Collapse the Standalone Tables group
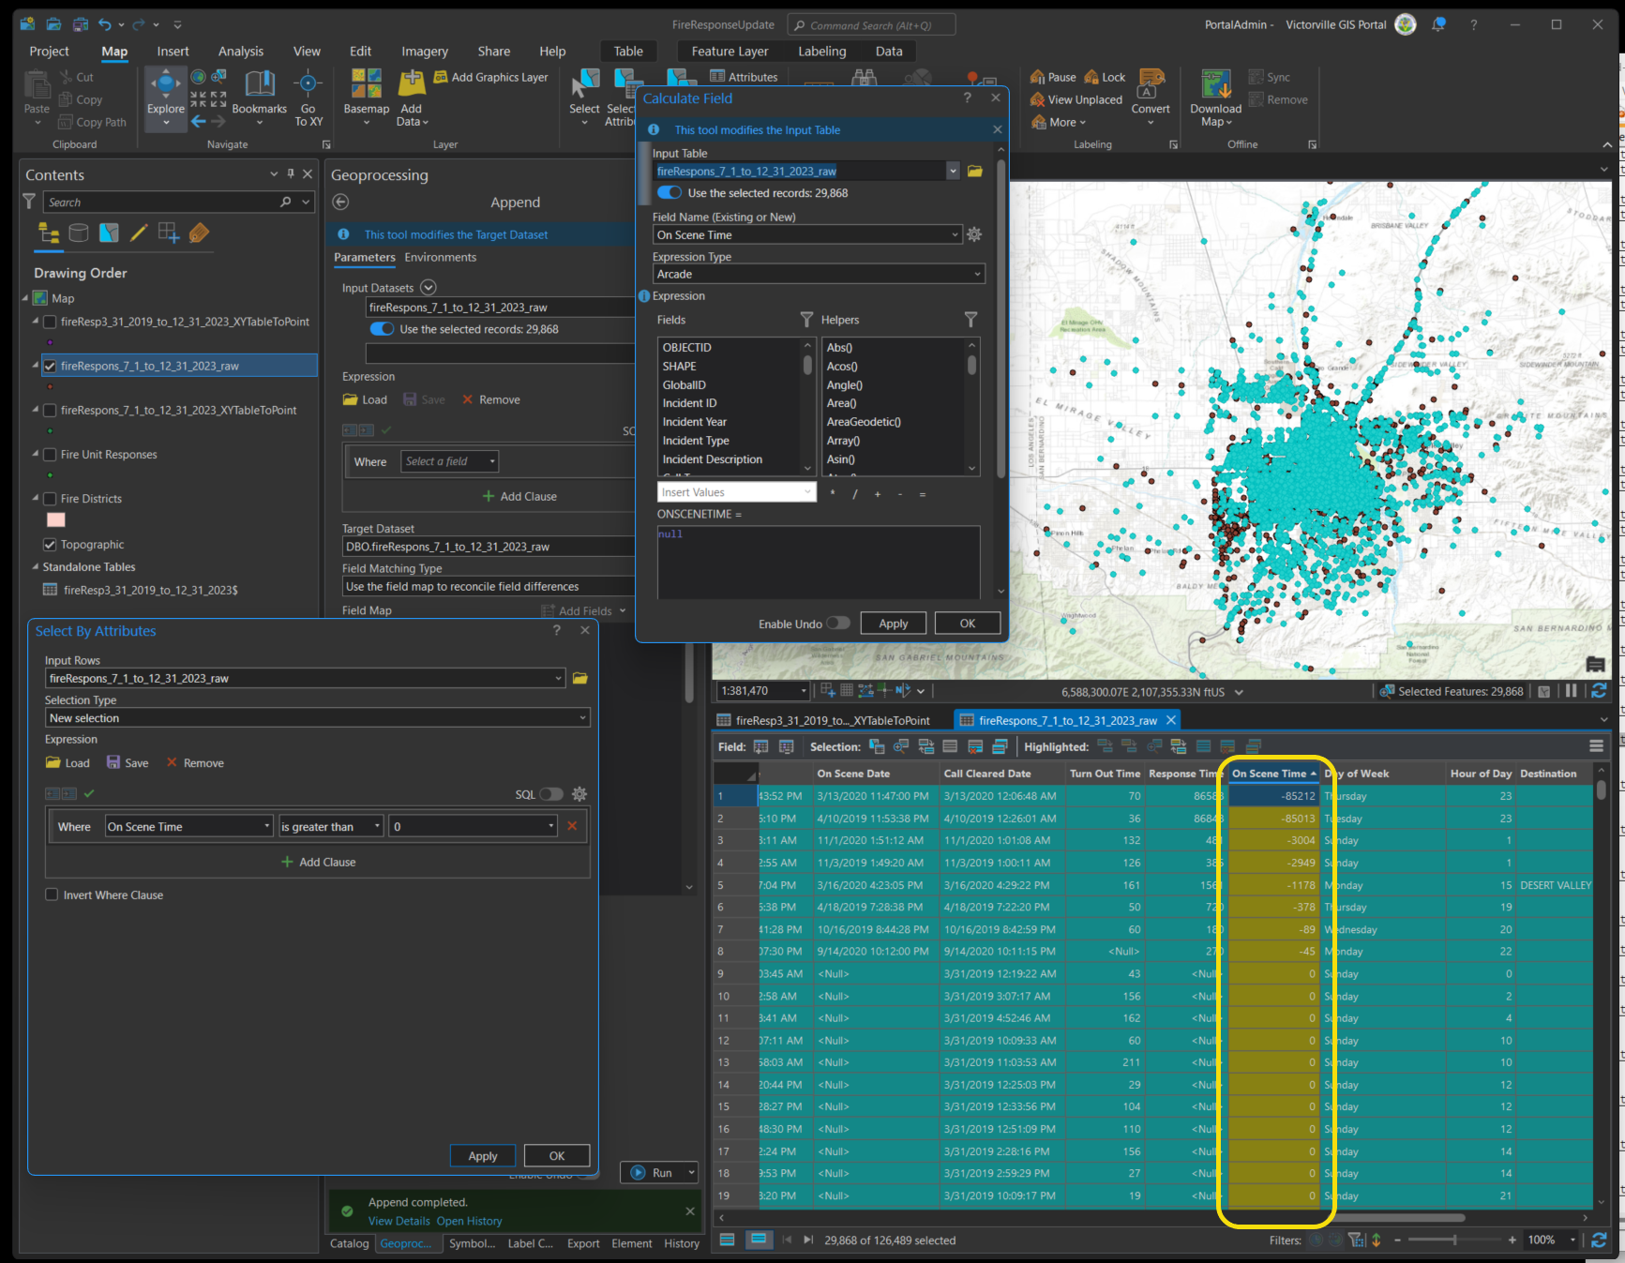The height and width of the screenshot is (1263, 1625). 36,567
